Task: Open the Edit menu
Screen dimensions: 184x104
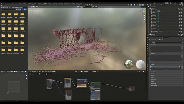Action: coord(5,3)
